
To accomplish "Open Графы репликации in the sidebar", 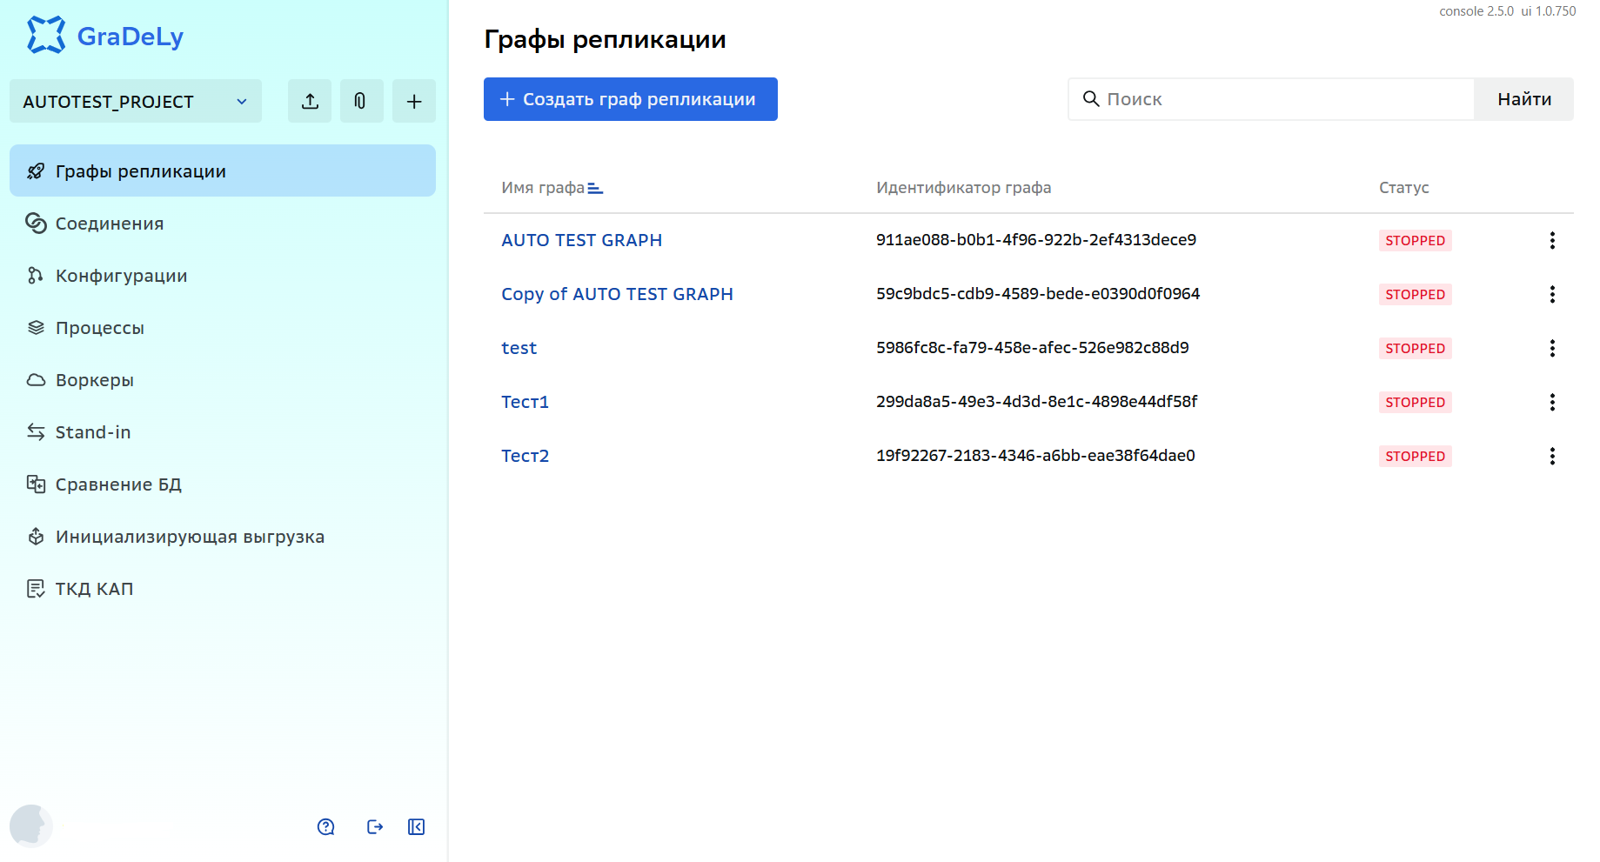I will (x=223, y=170).
